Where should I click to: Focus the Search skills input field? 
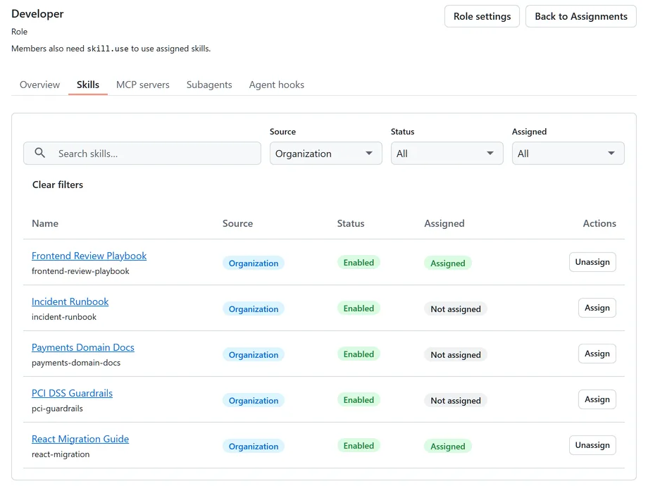(142, 154)
